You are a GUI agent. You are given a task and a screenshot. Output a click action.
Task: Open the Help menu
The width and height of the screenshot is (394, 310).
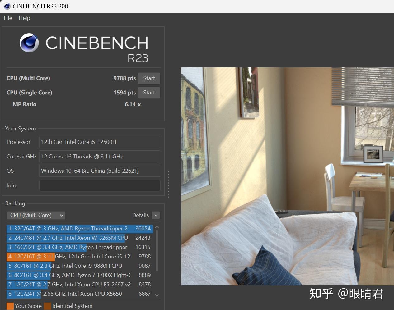point(24,18)
